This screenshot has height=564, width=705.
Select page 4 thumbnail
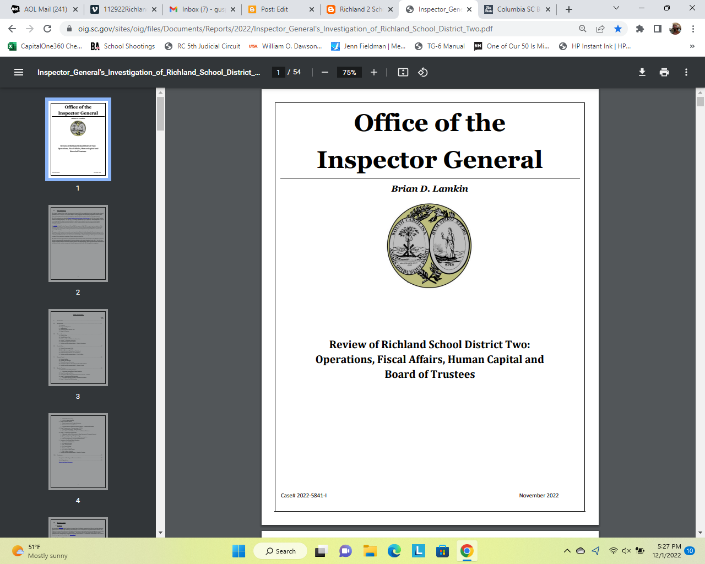[x=78, y=452]
